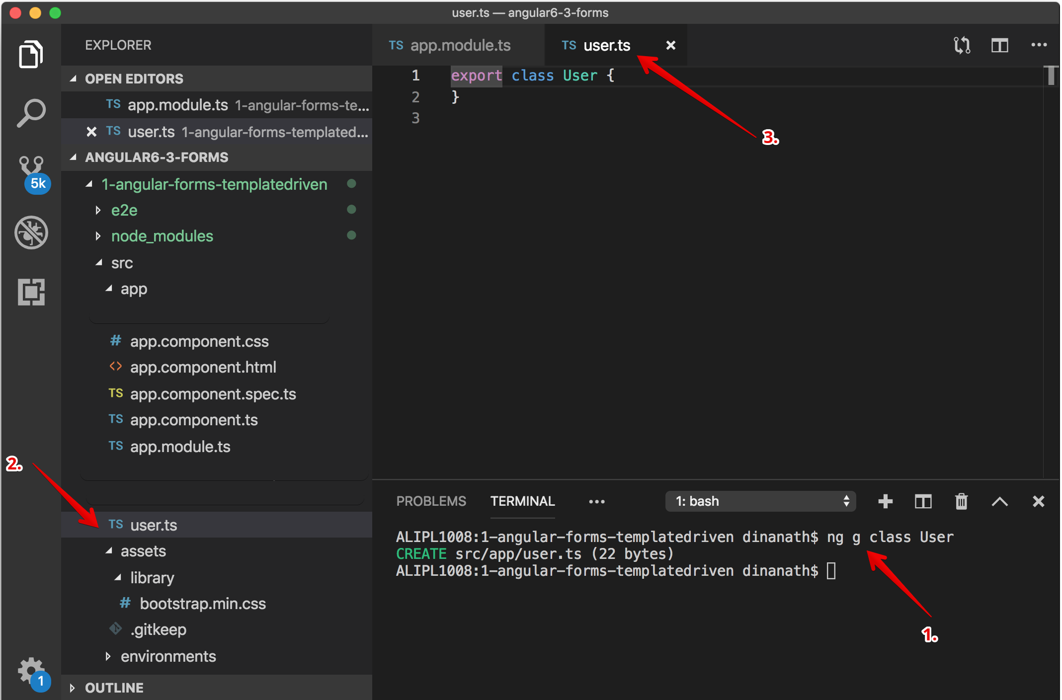This screenshot has width=1062, height=700.
Task: Expand the e2e folder
Action: [124, 210]
